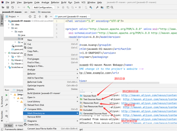This screenshot has height=131, width=177.
Task: Collapse the javaweb-01-maven project root node
Action: (6, 21)
